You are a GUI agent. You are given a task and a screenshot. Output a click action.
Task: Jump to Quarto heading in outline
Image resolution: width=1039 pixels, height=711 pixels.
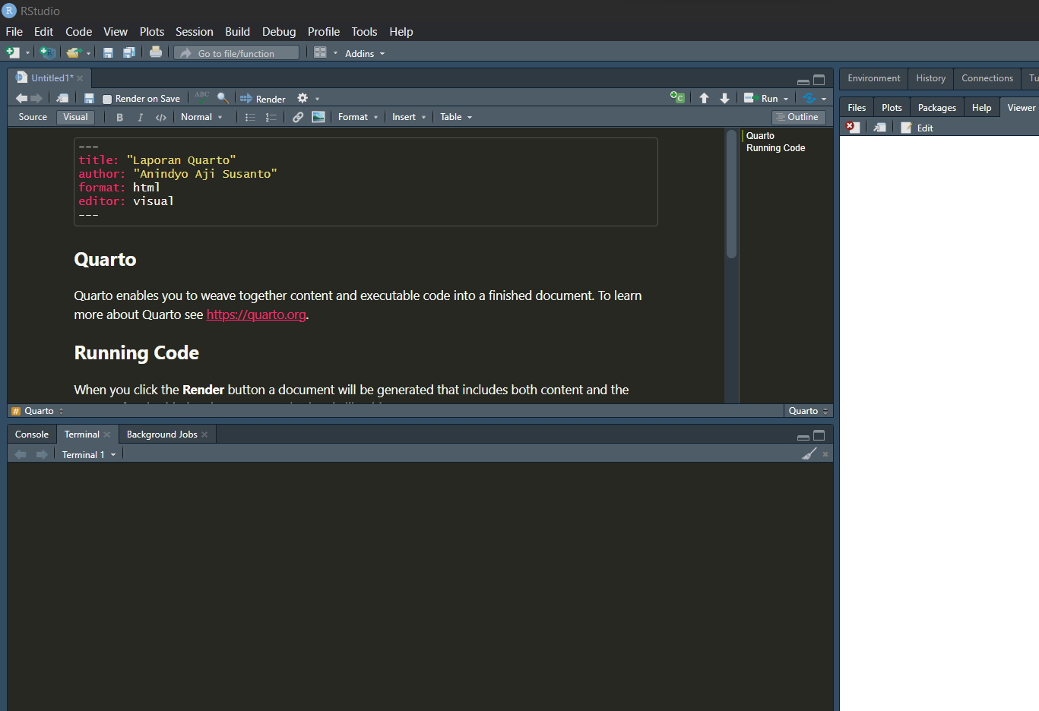[760, 136]
